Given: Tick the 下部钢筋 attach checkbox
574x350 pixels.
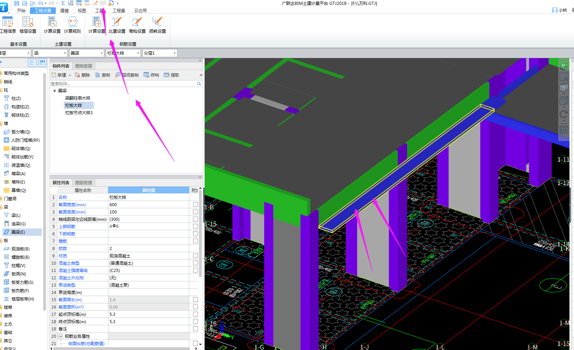Looking at the screenshot, I should (x=196, y=234).
